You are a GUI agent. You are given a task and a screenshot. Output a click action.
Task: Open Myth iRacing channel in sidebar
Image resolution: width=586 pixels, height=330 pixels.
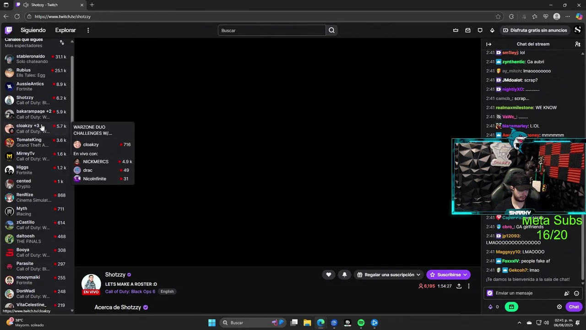tap(36, 211)
